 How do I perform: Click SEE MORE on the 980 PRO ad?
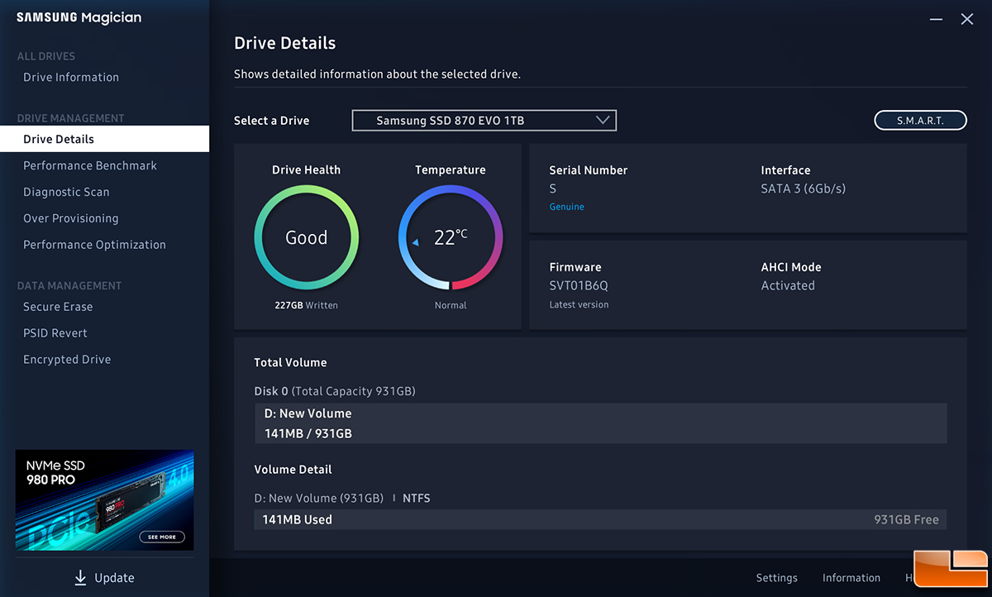[162, 537]
